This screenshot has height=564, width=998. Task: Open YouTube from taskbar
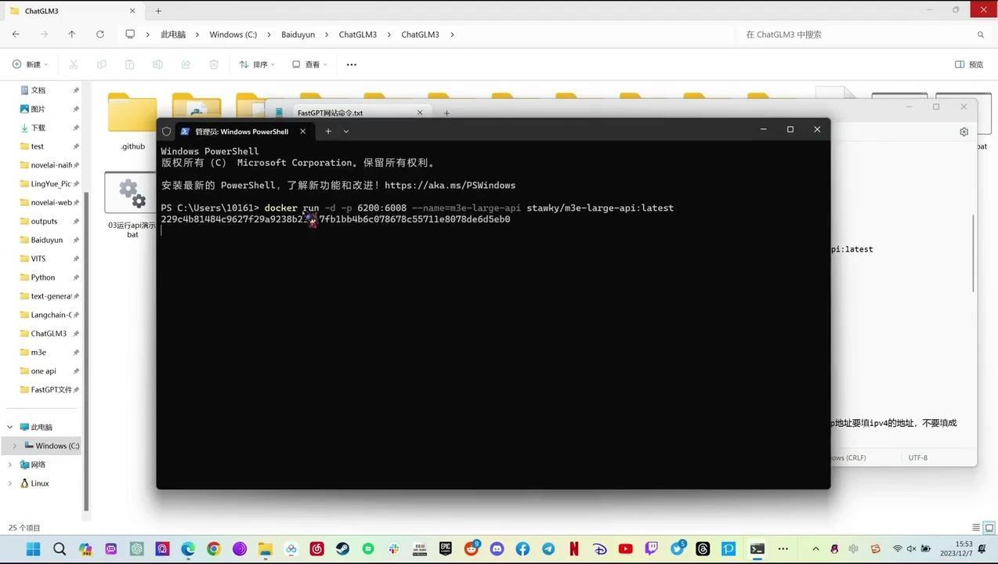625,549
